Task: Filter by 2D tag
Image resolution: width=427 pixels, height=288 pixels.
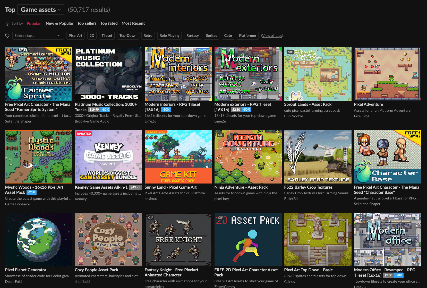Action: coord(92,36)
